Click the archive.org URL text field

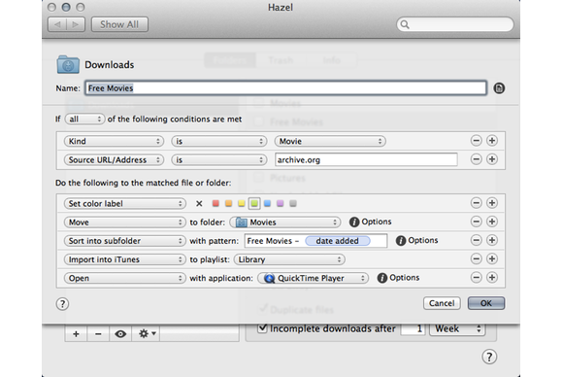366,159
